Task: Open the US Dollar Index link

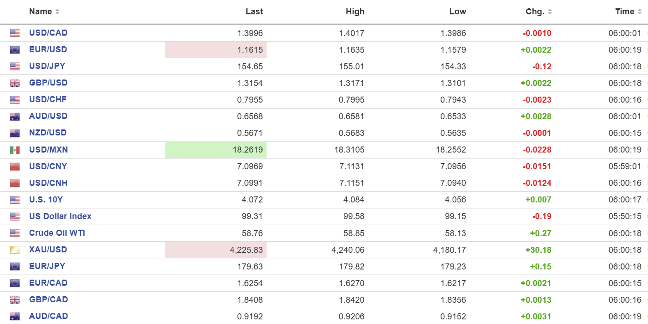Action: 60,216
